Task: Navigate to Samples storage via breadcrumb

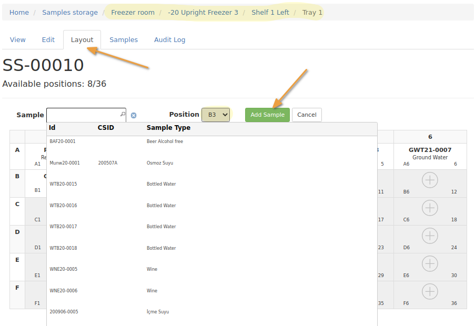Action: (x=70, y=12)
